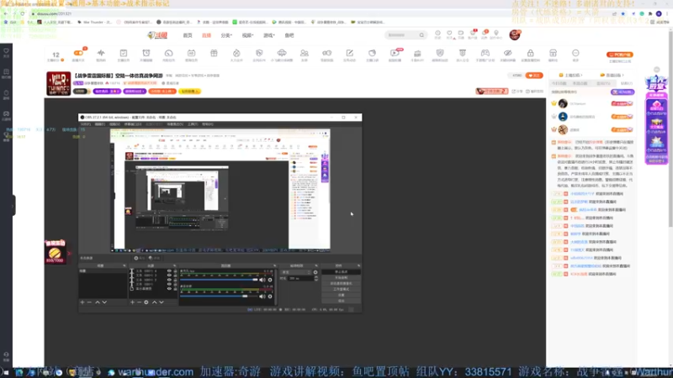673x378 pixels.
Task: Click the orange PC客户端 button
Action: (620, 55)
